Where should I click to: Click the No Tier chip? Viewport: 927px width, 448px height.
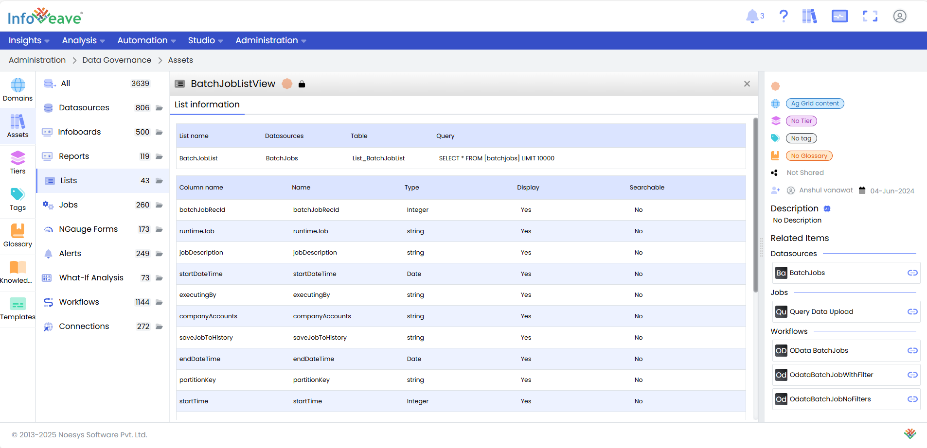click(801, 121)
